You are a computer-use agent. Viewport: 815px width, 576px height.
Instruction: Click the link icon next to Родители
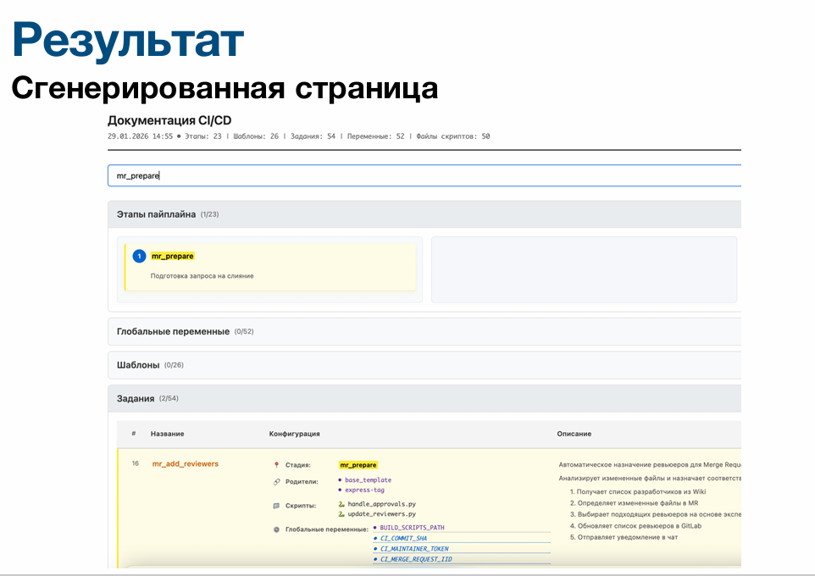click(276, 481)
